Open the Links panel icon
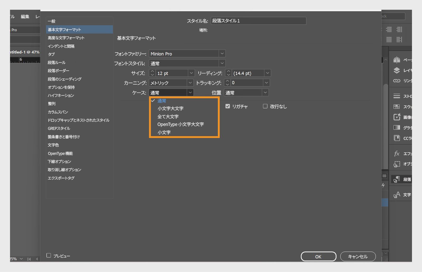Image resolution: width=422 pixels, height=272 pixels. [397, 81]
